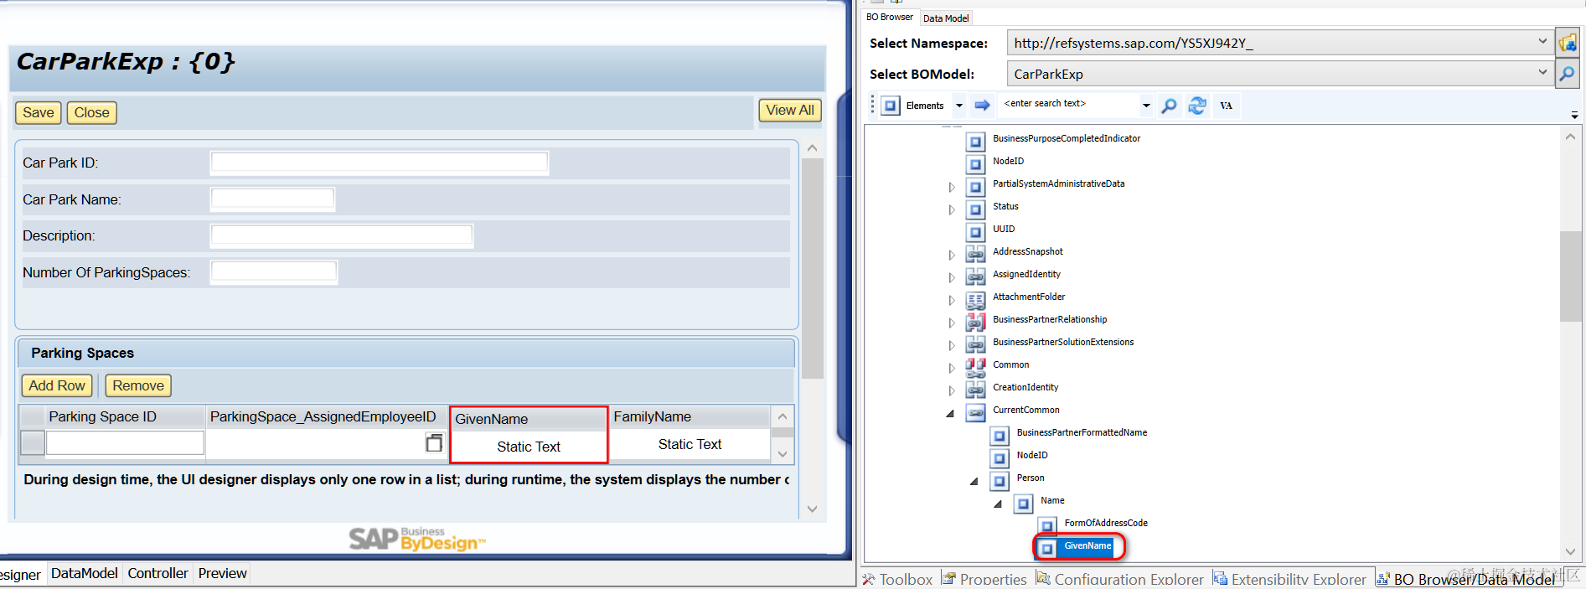Expand the Common node
Screen dimensions: 1586x589
click(x=952, y=368)
